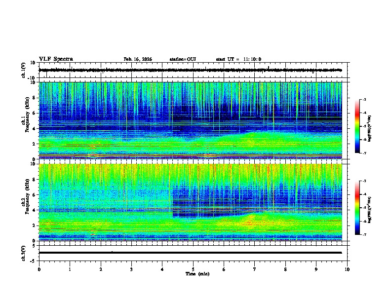
Task: Click the ch.1 colorbar log(PSD) label
Action: click(x=369, y=128)
